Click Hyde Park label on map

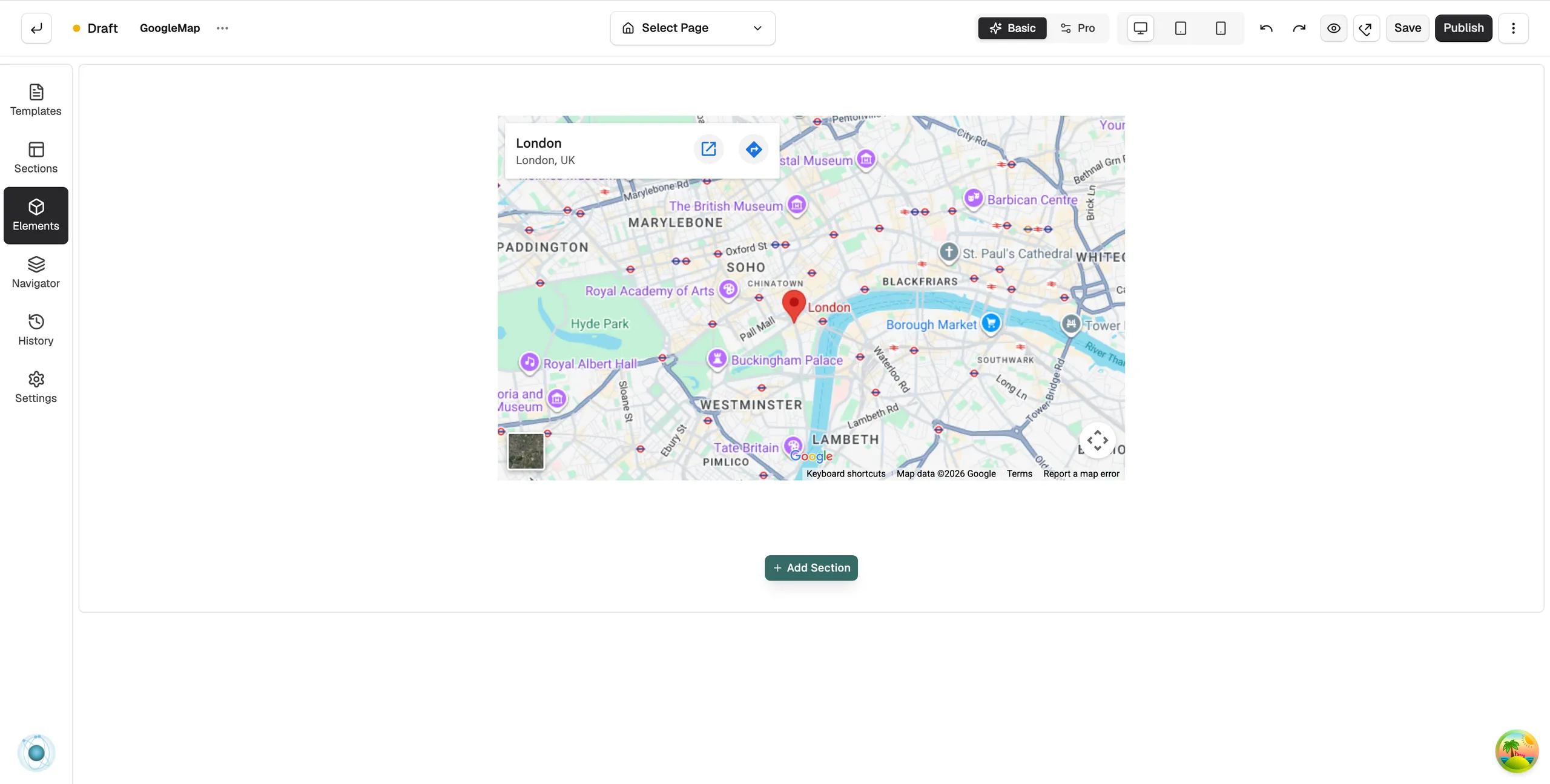[x=599, y=323]
